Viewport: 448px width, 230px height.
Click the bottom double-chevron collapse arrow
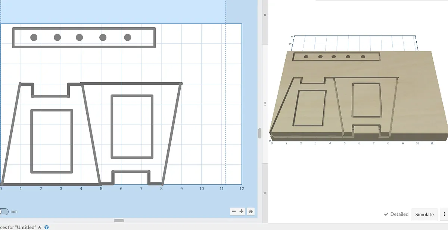point(265,193)
